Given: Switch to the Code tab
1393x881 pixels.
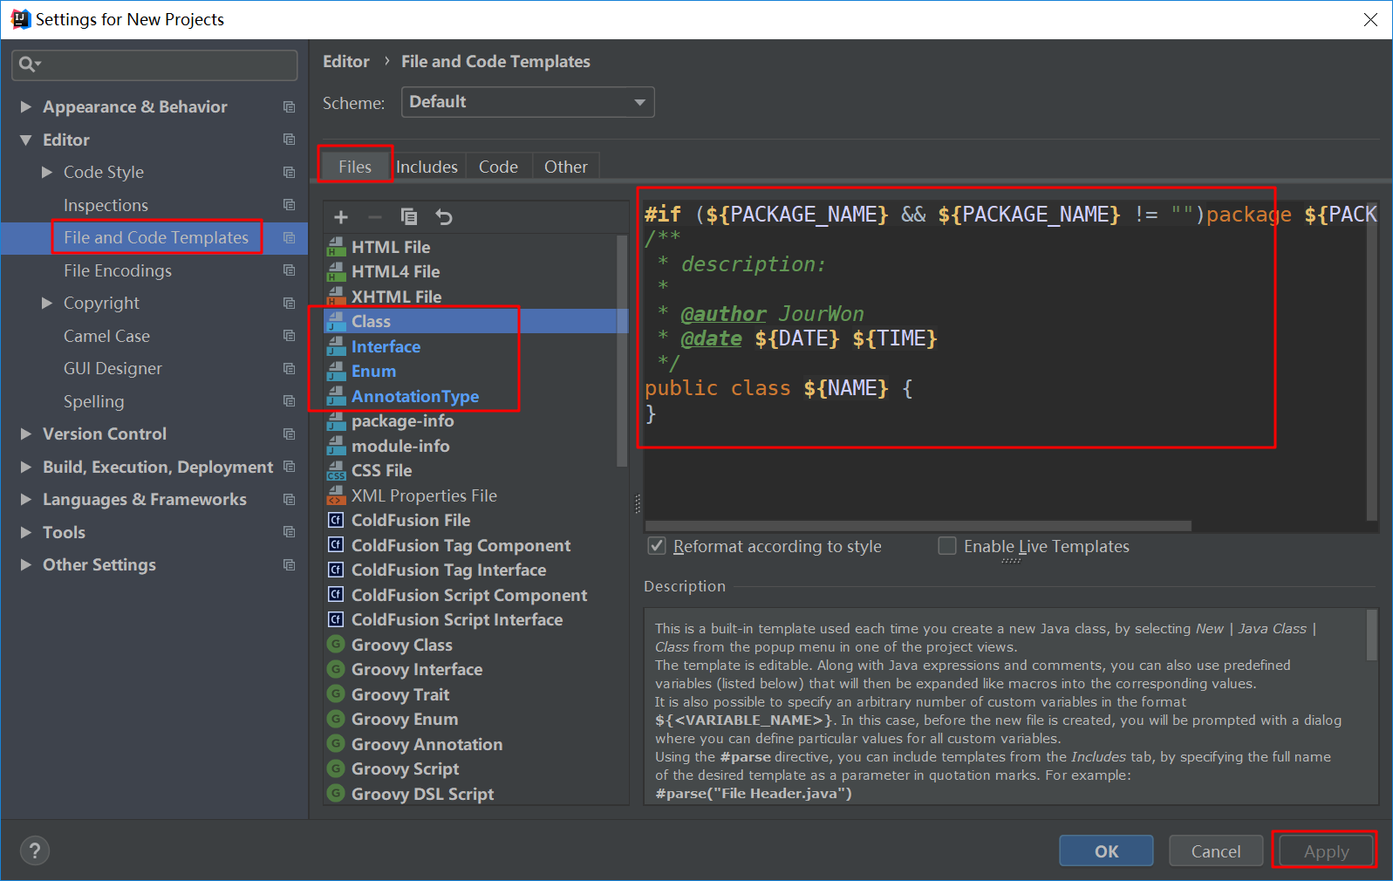Looking at the screenshot, I should (x=498, y=167).
